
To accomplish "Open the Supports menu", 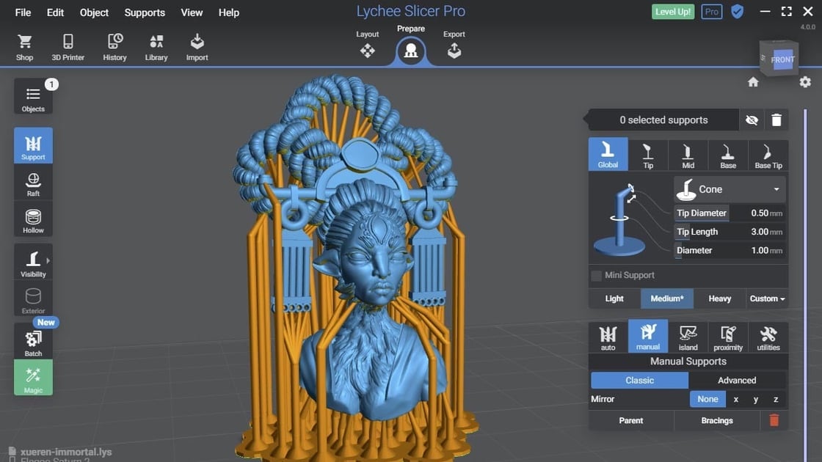I will click(145, 12).
